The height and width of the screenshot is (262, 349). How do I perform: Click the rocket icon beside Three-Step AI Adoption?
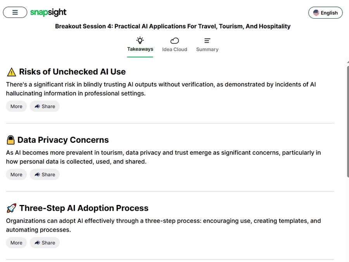click(x=11, y=208)
